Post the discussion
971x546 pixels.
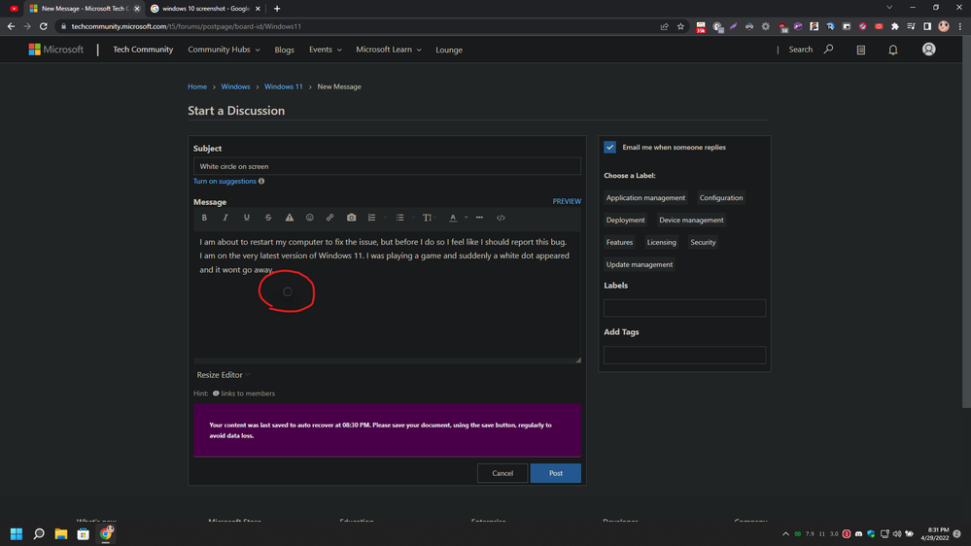click(x=555, y=473)
